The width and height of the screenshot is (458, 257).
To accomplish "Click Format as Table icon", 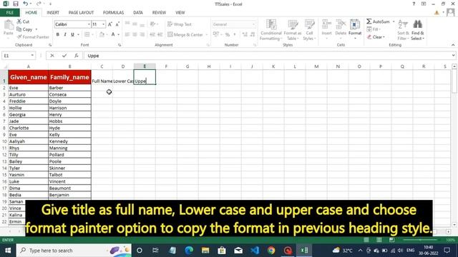I will (293, 30).
